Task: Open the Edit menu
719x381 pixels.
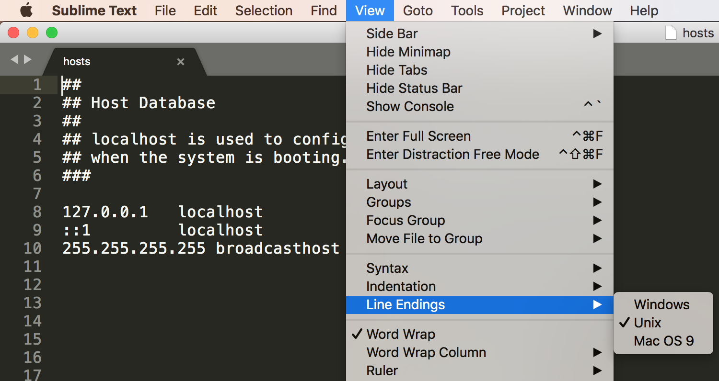Action: click(206, 11)
